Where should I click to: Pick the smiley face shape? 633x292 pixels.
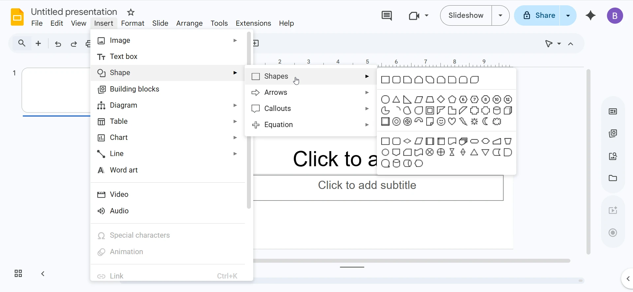441,122
